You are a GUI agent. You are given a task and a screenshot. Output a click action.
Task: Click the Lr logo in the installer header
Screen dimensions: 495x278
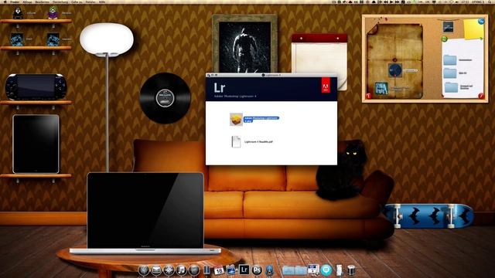(x=219, y=87)
